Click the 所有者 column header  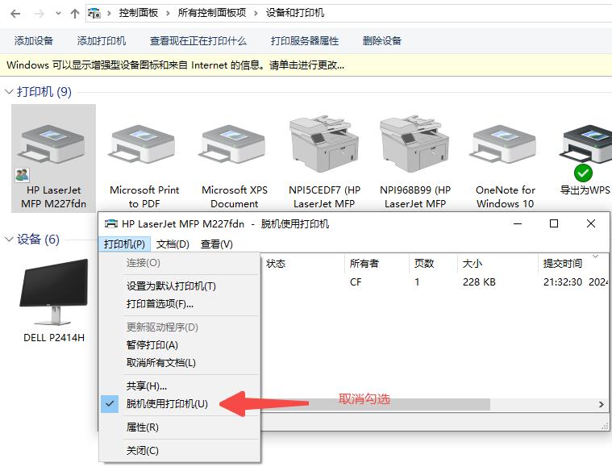pyautogui.click(x=377, y=264)
